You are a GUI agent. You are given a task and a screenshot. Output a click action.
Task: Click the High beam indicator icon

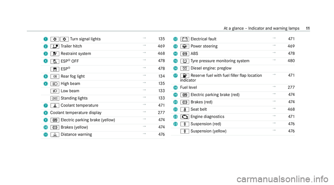[55, 84]
